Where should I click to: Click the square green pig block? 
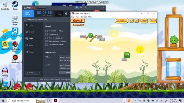pos(127,55)
